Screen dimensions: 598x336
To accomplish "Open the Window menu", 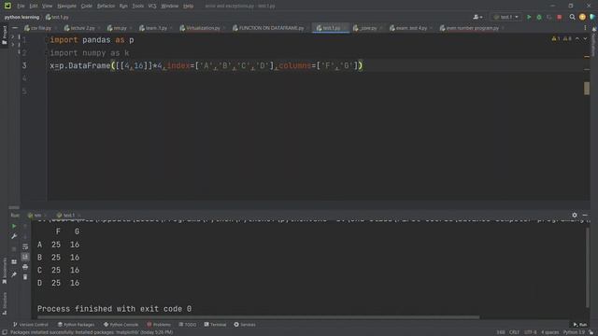I will tap(169, 7).
